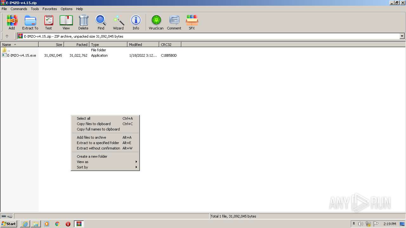
Task: Sort by the Type column header
Action: pos(108,45)
